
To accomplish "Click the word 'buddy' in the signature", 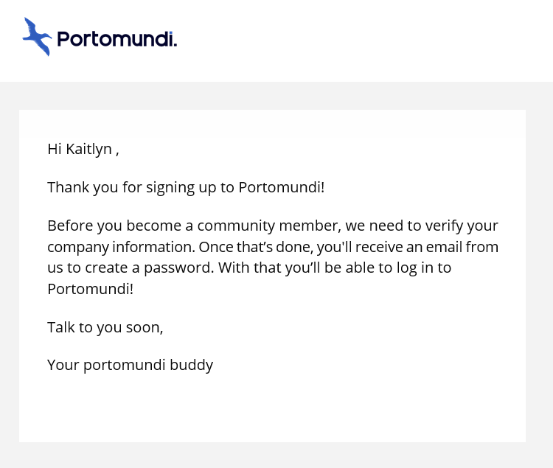I will point(192,365).
